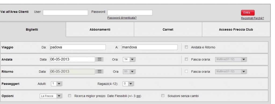Follow the Registrati Perchè link
The image size is (275, 104).
pyautogui.click(x=252, y=18)
